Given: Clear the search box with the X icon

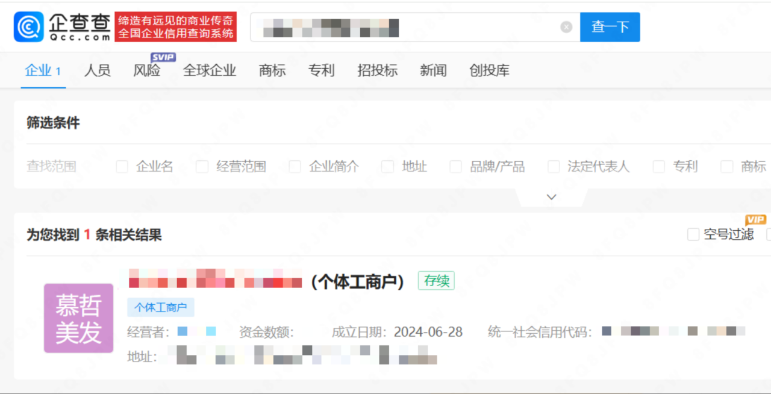Looking at the screenshot, I should 566,27.
